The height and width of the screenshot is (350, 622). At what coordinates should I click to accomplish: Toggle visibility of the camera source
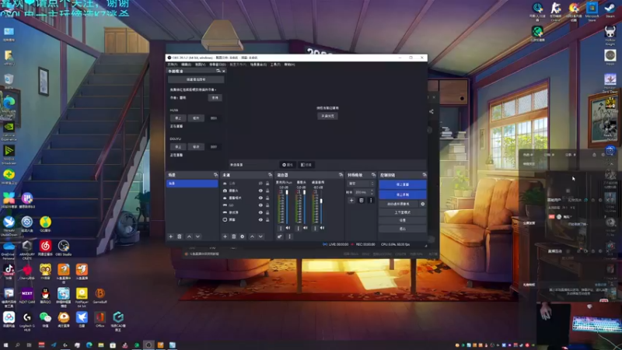coord(260,191)
